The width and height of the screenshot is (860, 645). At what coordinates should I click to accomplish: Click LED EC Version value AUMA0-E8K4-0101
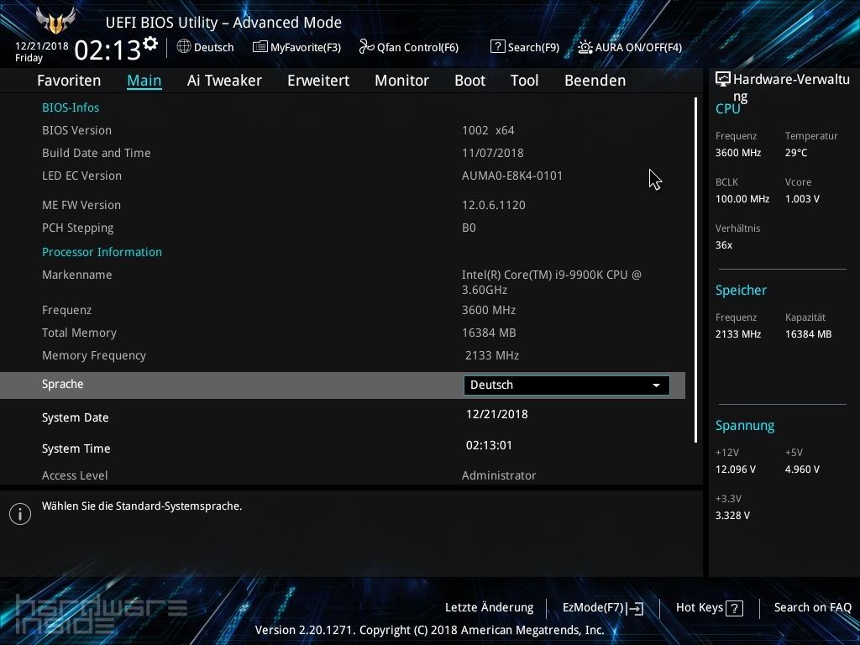pos(512,176)
